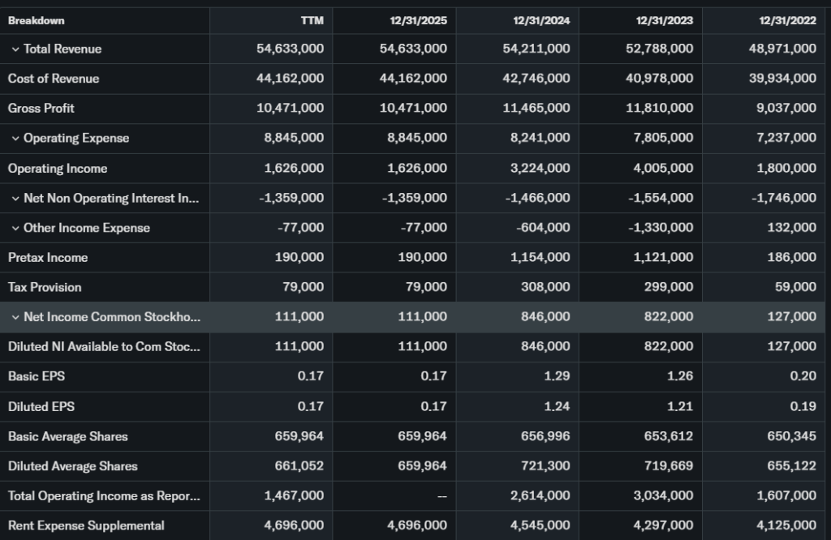Expand Net Income Common Stockholders chevron
The height and width of the screenshot is (540, 831).
tap(15, 317)
